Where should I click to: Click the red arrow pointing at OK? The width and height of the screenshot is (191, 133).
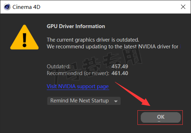click(x=133, y=94)
